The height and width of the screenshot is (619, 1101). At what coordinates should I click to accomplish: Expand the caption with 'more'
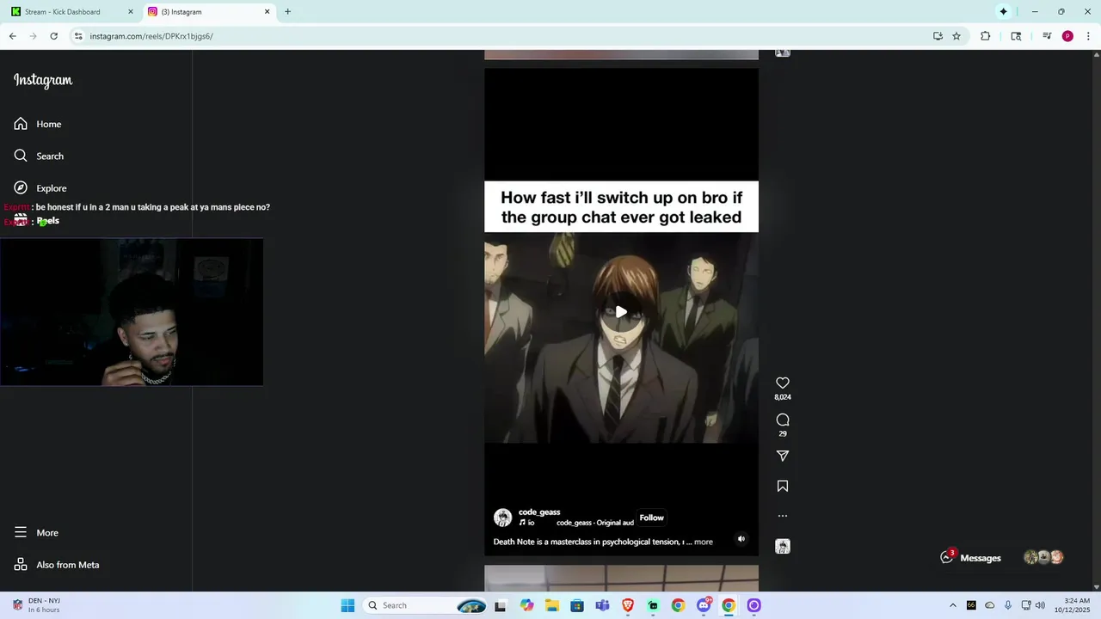704,542
